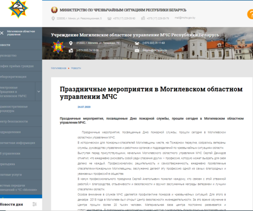Click banner address ул. Лазаренко, 70
The width and height of the screenshot is (253, 211).
pyautogui.click(x=98, y=43)
